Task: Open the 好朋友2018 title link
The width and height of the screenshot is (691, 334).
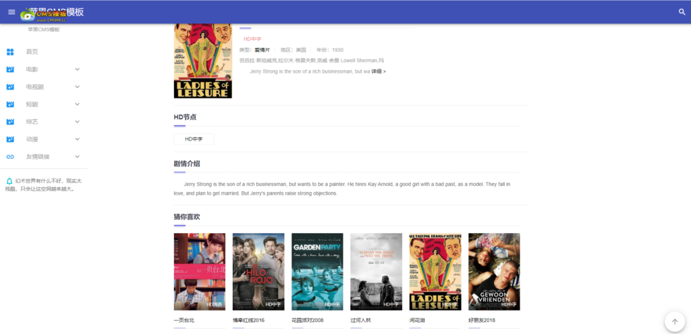Action: [482, 321]
